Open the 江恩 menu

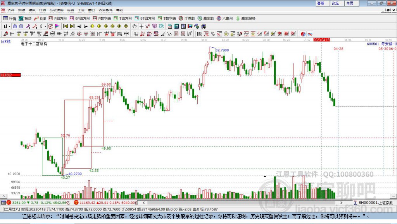(43, 10)
